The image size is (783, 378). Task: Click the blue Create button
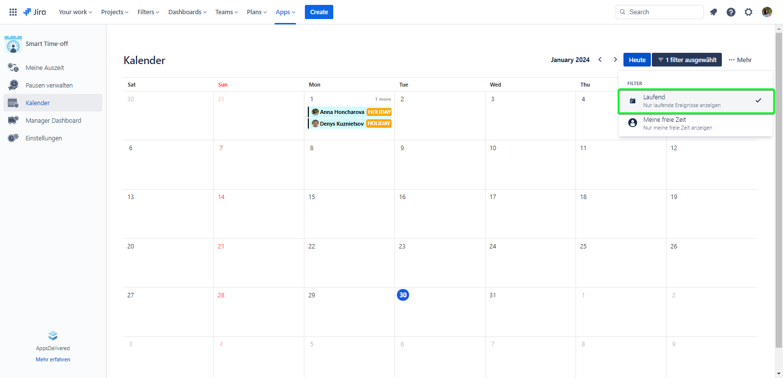tap(319, 12)
